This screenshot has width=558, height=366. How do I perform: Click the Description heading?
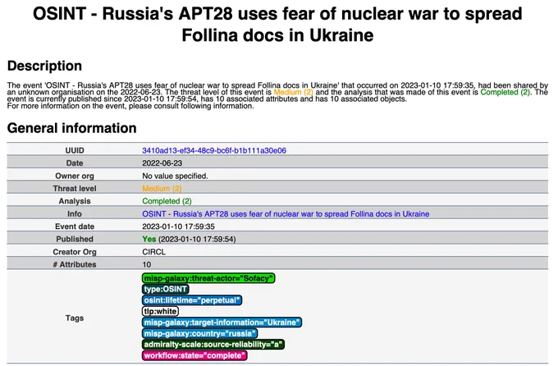click(44, 66)
